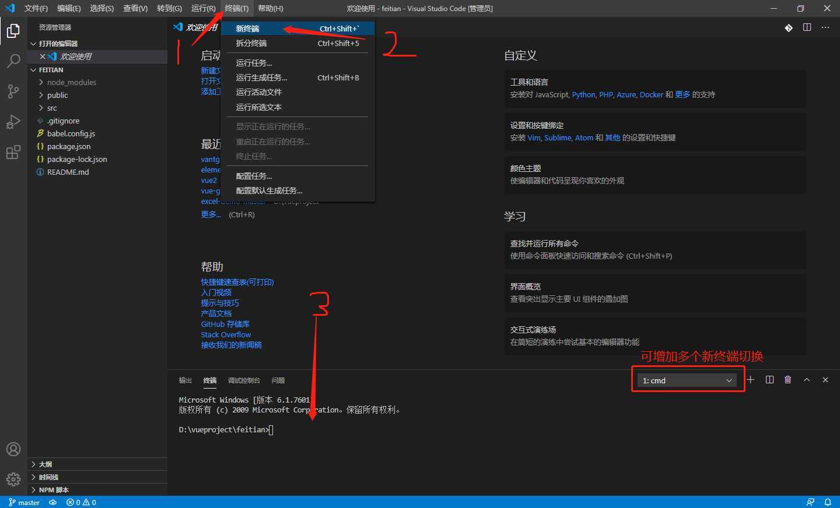Switch to the 调试控制台 panel tab
This screenshot has width=840, height=508.
tap(244, 380)
